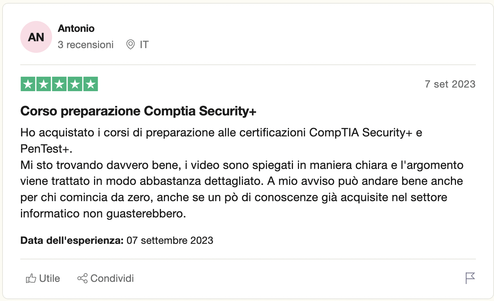Click the second green rating star

click(x=43, y=84)
